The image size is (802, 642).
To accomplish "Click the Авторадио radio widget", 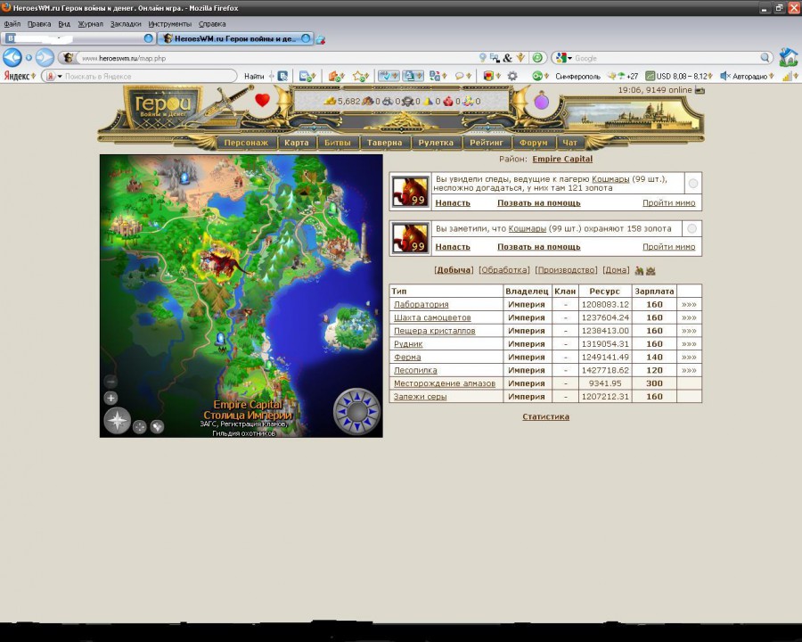I will pyautogui.click(x=746, y=76).
